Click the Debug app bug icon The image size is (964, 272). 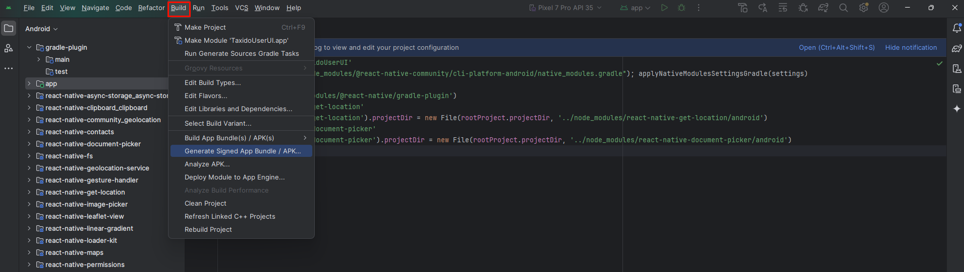682,8
